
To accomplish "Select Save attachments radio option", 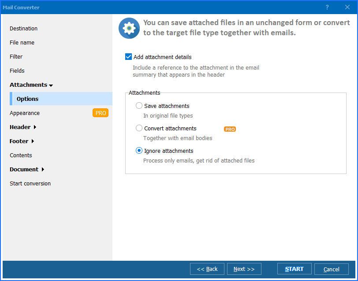I will [x=139, y=106].
